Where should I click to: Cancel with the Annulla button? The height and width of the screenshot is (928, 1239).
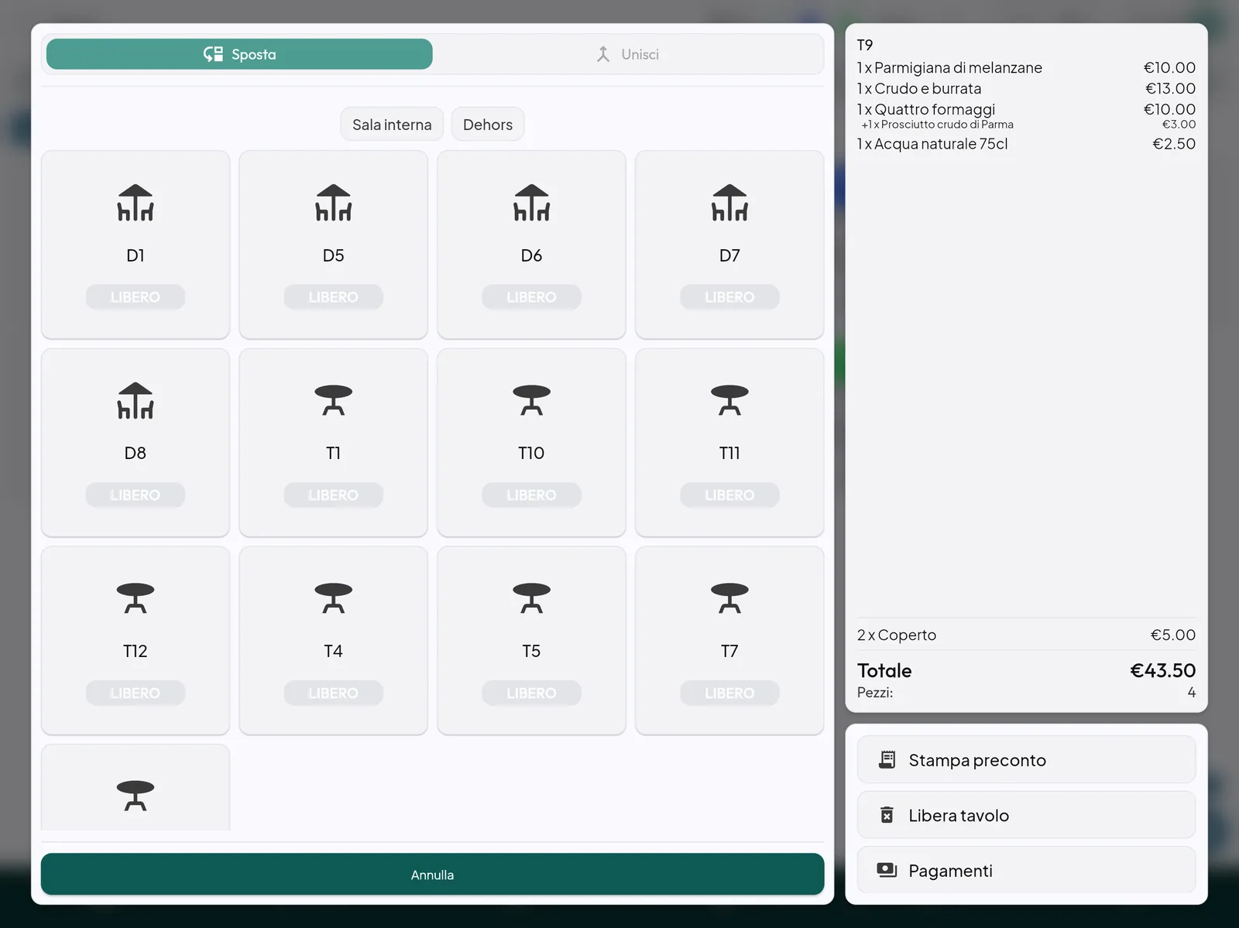pos(432,875)
